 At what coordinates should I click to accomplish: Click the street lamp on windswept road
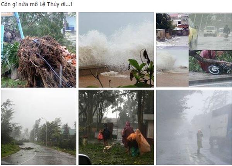[x=45, y=131]
